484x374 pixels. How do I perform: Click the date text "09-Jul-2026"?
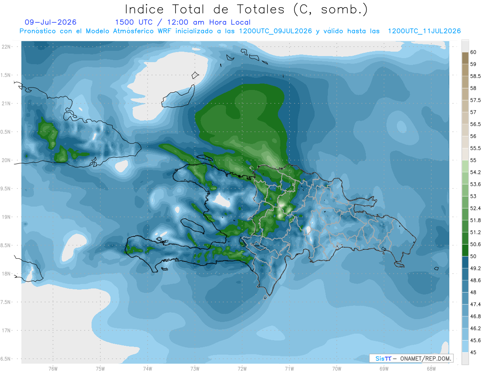[x=50, y=22]
